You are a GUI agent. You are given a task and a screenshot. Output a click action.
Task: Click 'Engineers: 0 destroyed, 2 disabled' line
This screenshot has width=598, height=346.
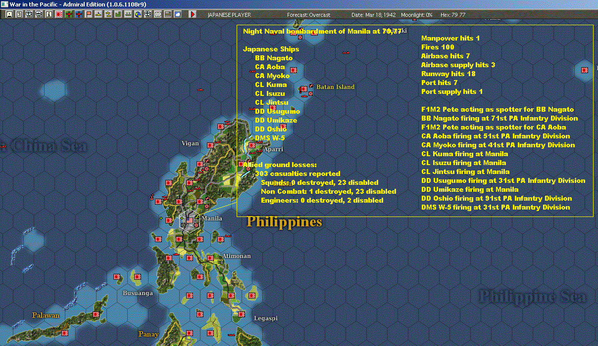coord(322,200)
